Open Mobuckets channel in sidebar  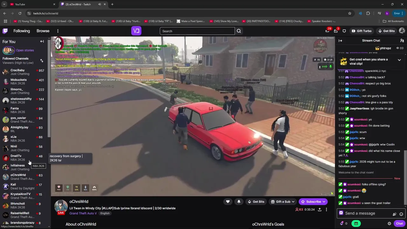click(x=24, y=81)
